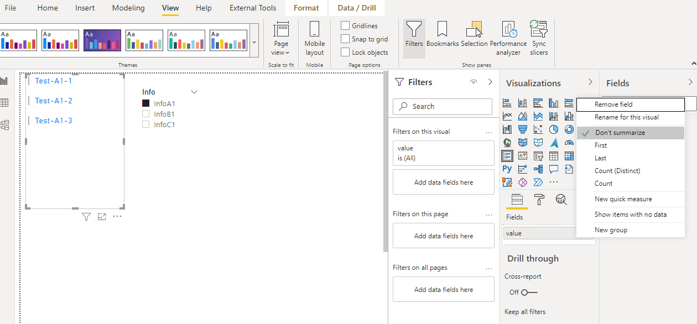This screenshot has width=697, height=324.
Task: Open the Performance analyzer pane
Action: [x=508, y=38]
